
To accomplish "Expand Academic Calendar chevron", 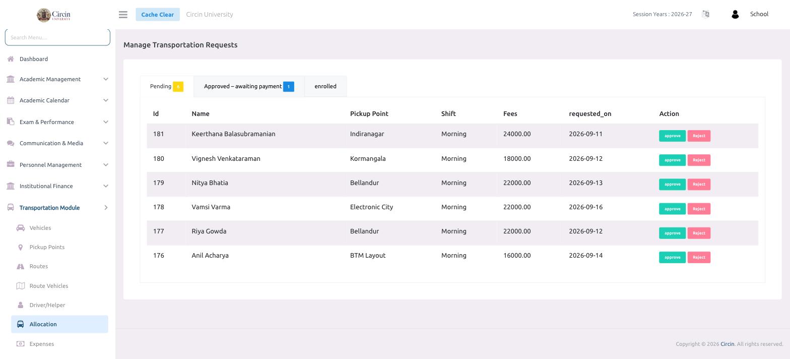I will [106, 100].
